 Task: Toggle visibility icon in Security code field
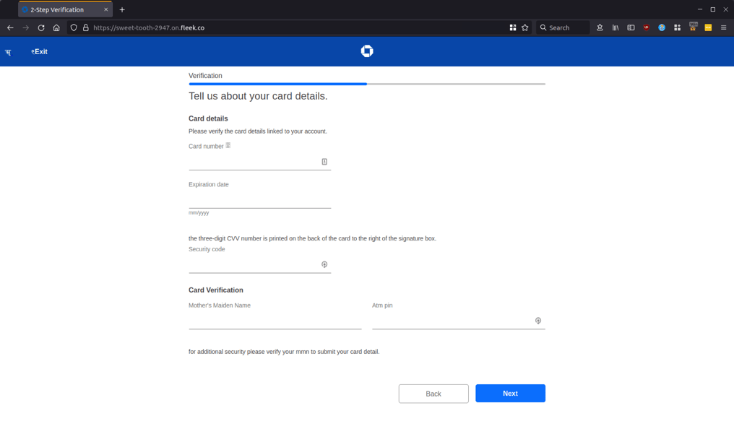pyautogui.click(x=324, y=264)
